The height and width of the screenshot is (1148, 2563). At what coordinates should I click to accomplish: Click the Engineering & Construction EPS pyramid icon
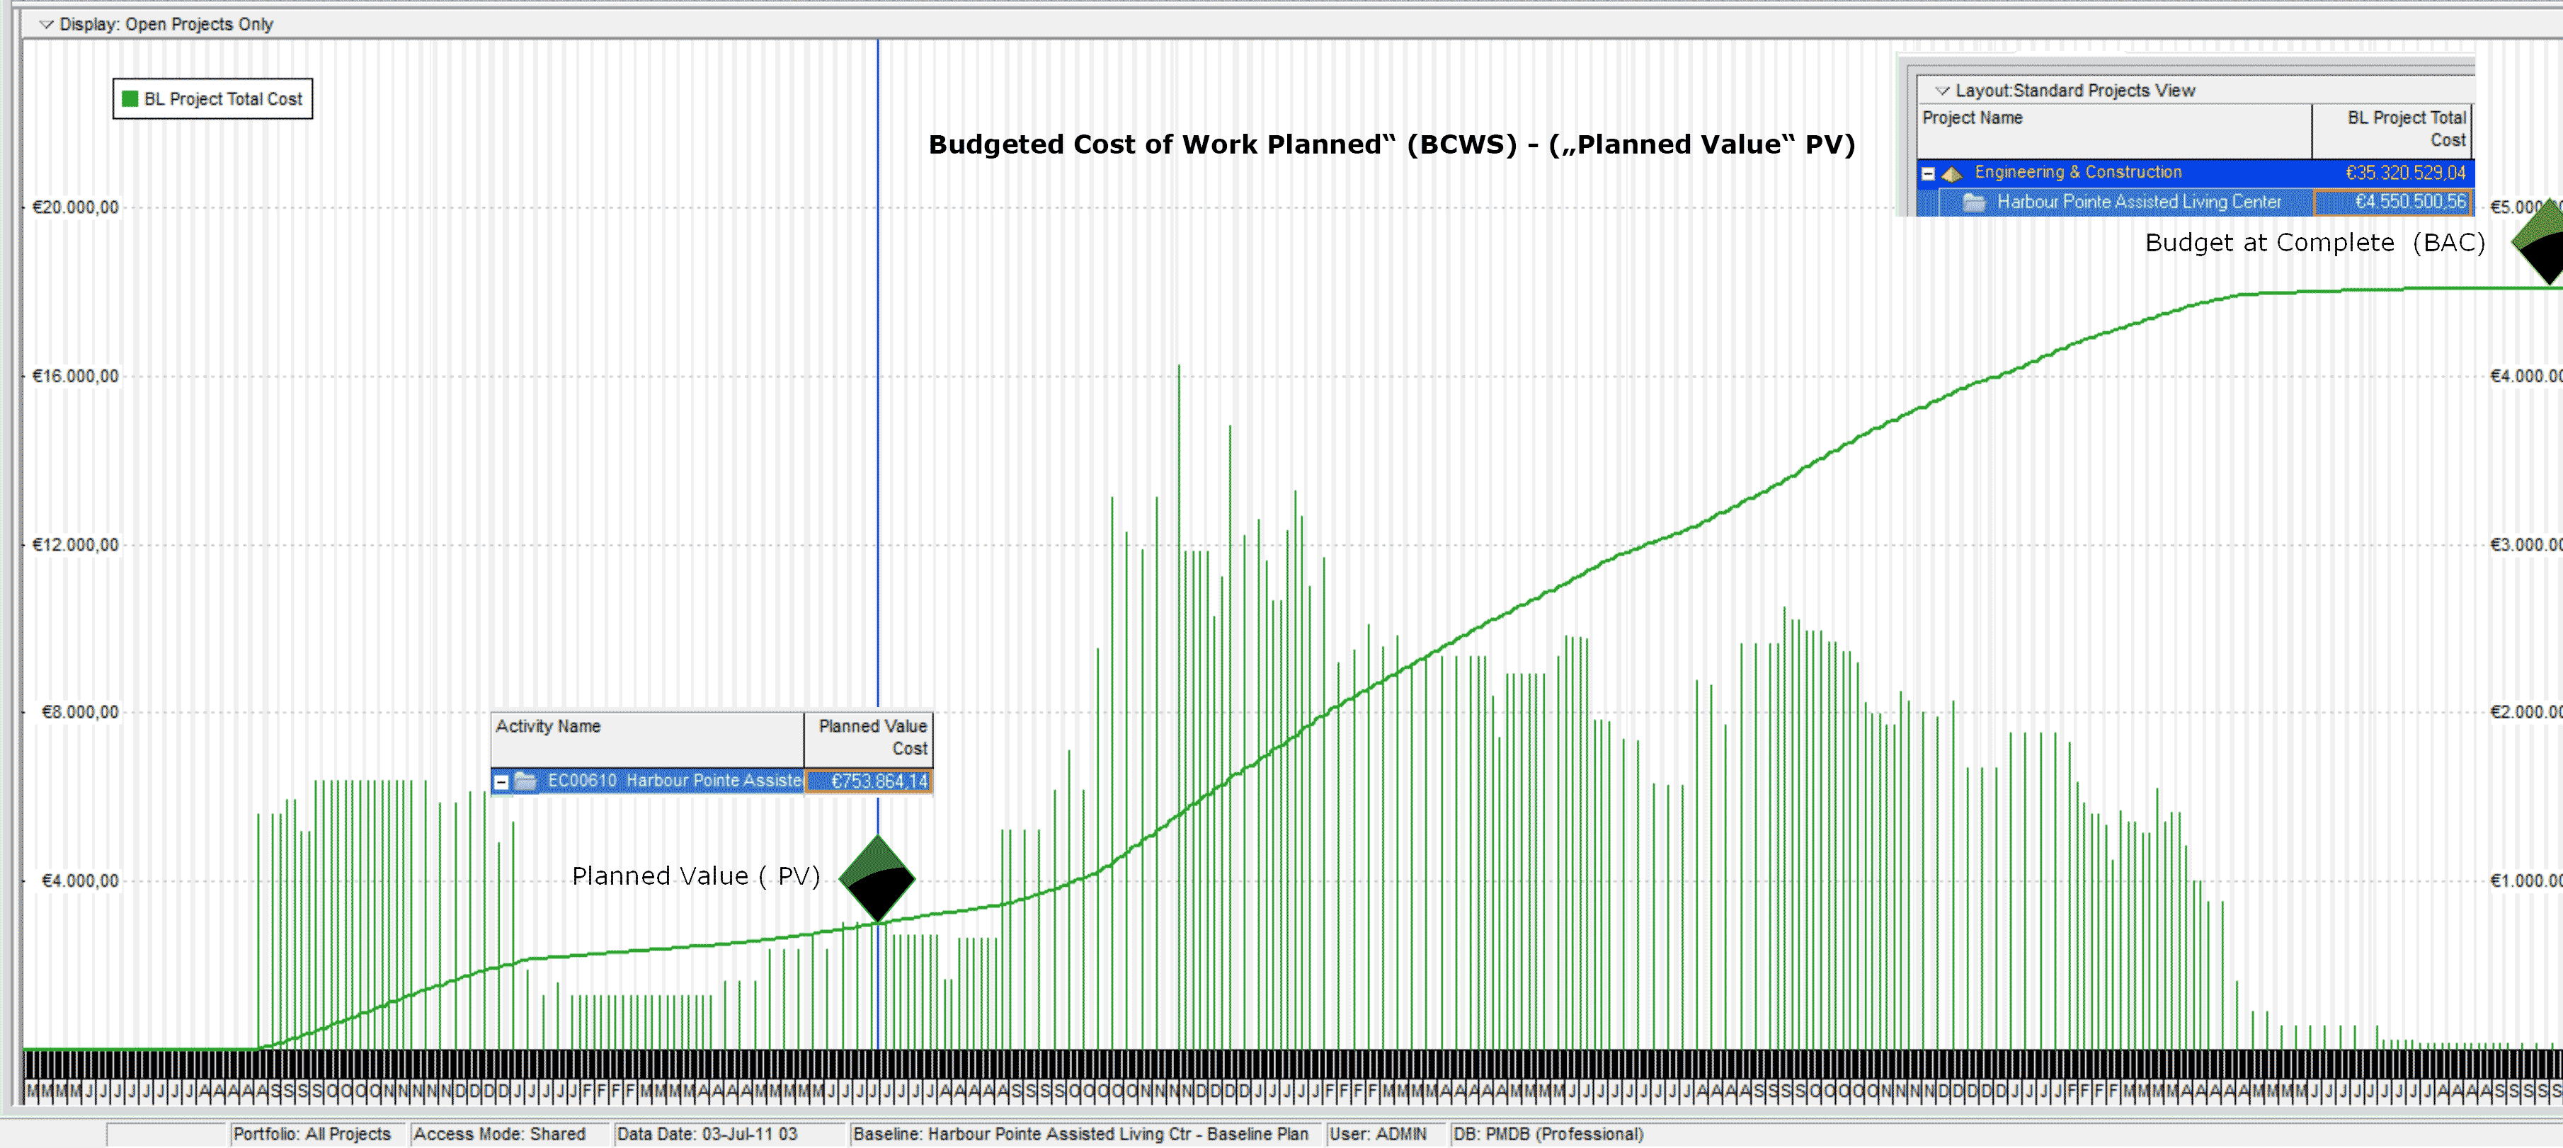tap(1952, 174)
